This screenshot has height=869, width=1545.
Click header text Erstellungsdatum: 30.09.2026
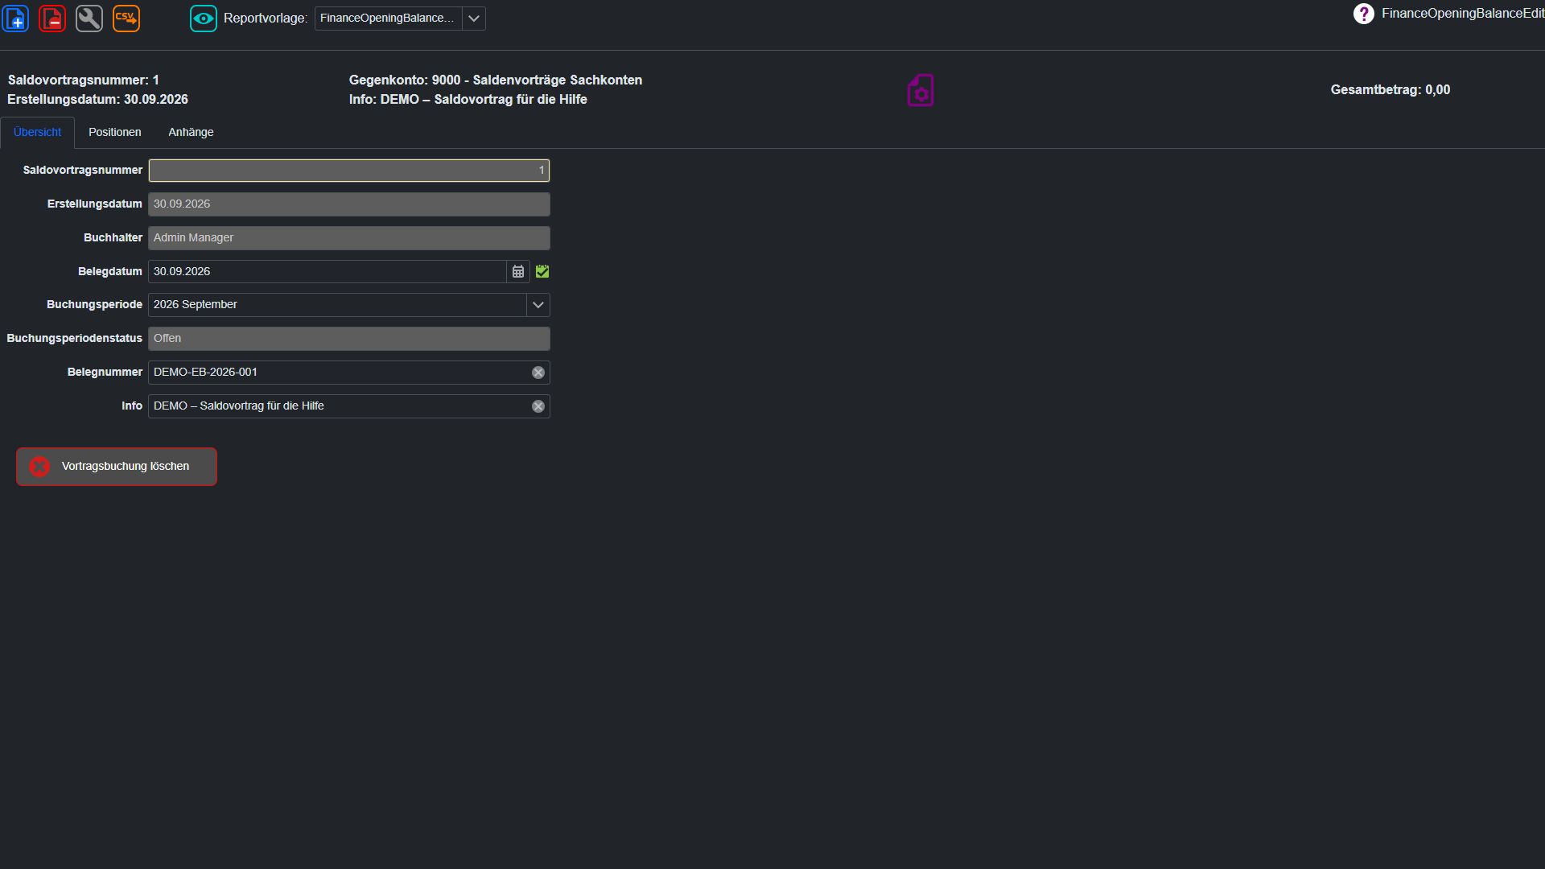(98, 100)
